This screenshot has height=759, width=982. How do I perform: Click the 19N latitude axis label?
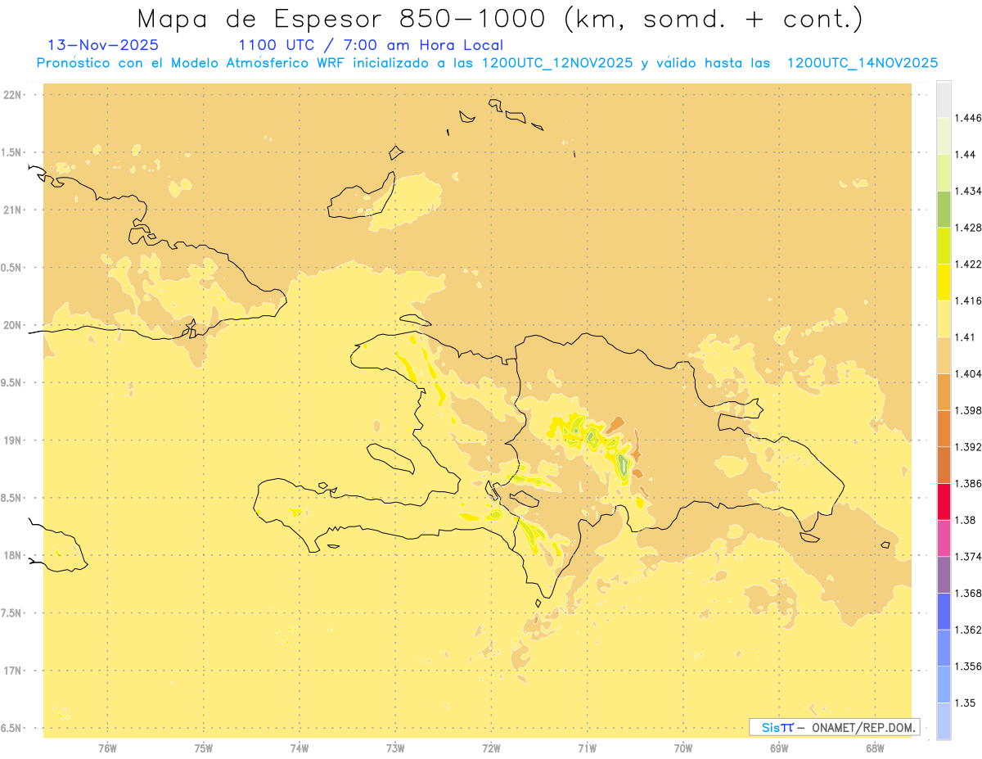click(x=14, y=440)
